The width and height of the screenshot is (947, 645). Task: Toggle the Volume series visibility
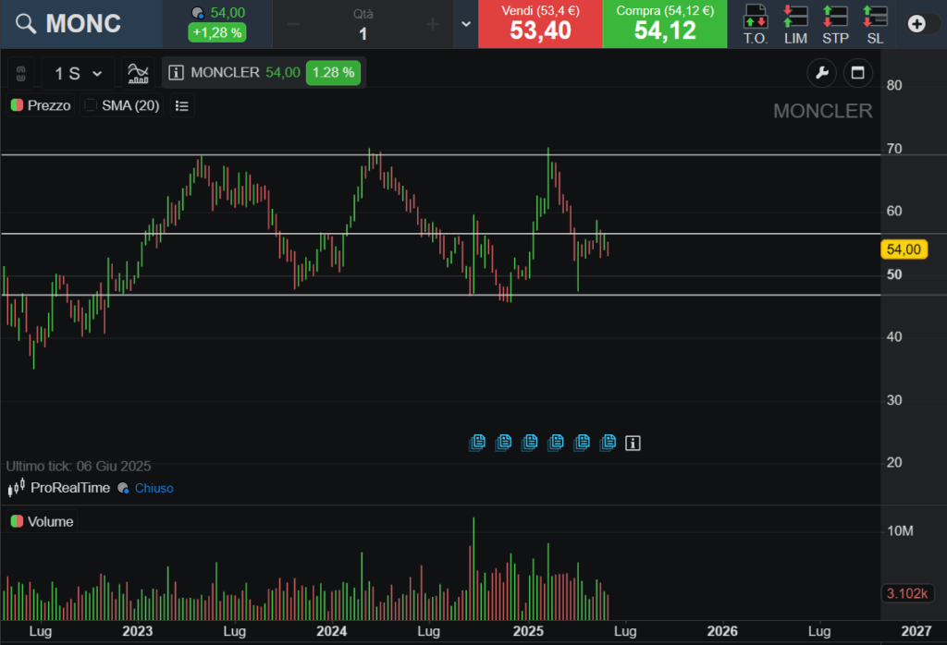tap(17, 521)
